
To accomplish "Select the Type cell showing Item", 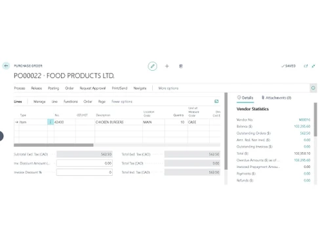I will (x=33, y=122).
